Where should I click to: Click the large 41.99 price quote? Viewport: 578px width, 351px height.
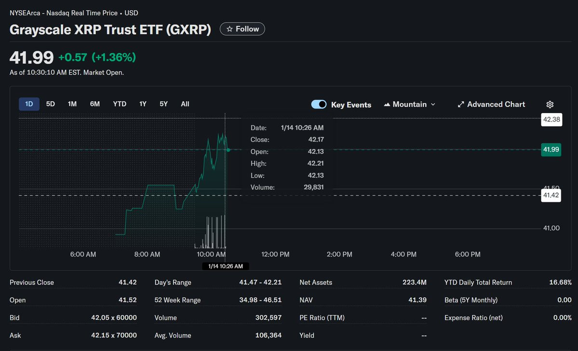[x=32, y=57]
